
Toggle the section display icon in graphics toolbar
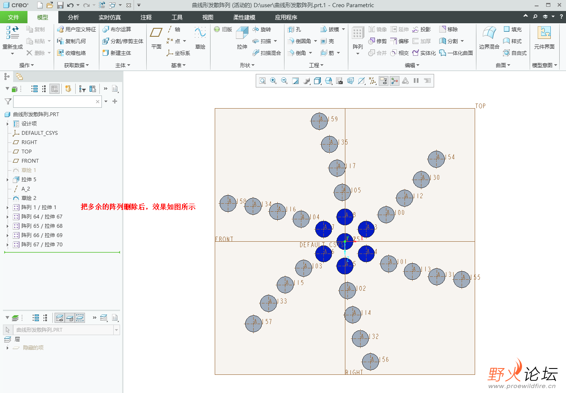coord(361,81)
